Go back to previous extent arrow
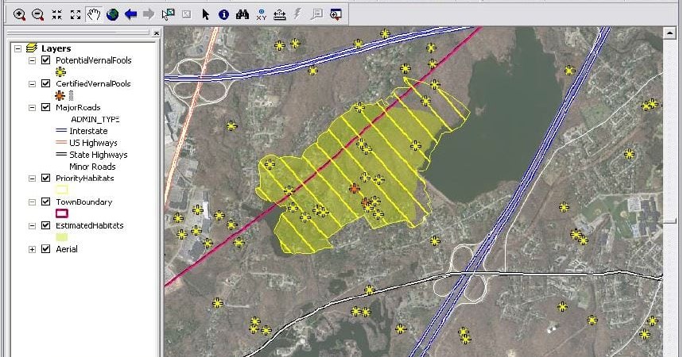This screenshot has height=357, width=683. (130, 14)
